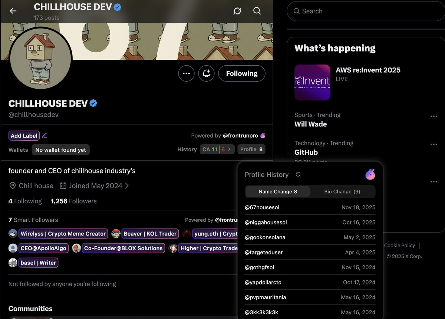This screenshot has width=445, height=319.
Task: Go back using the left arrow
Action: pos(13,11)
